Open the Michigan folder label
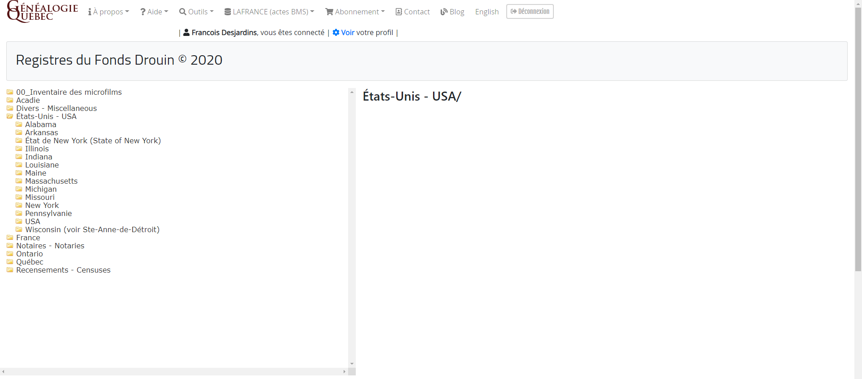Viewport: 862px width, 379px height. tap(41, 189)
